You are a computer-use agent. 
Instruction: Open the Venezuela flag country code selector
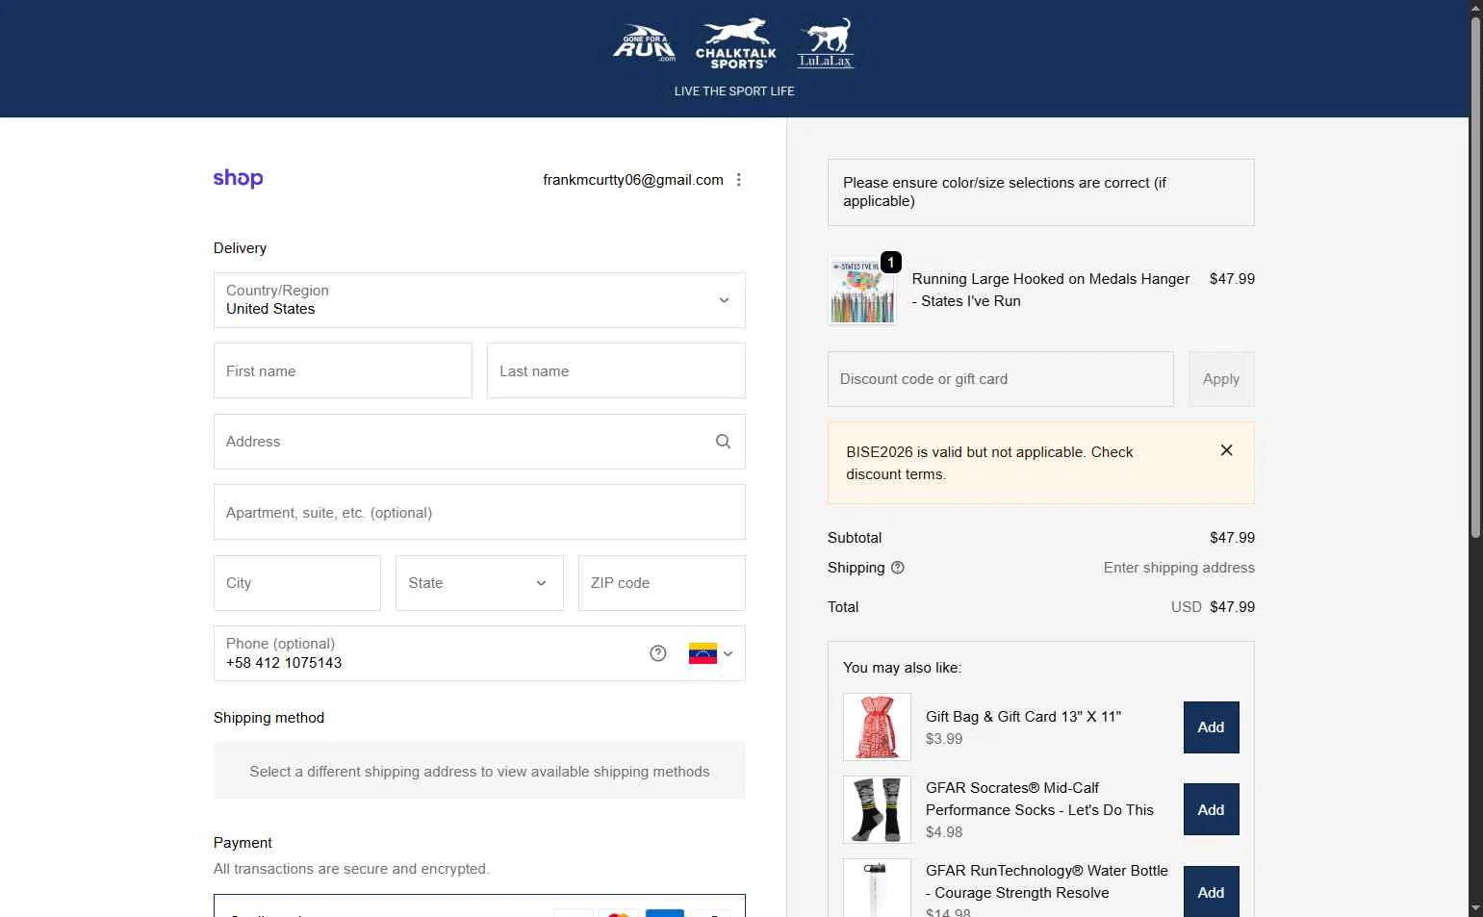tap(711, 653)
